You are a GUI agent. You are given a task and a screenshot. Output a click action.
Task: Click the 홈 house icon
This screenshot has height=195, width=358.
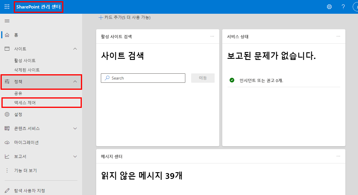click(x=7, y=35)
